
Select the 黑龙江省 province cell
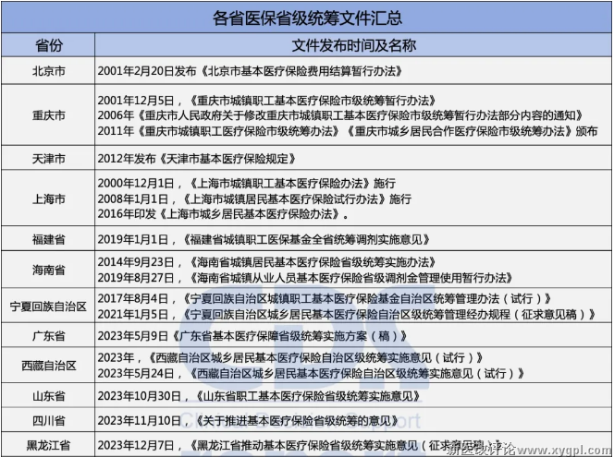point(48,444)
